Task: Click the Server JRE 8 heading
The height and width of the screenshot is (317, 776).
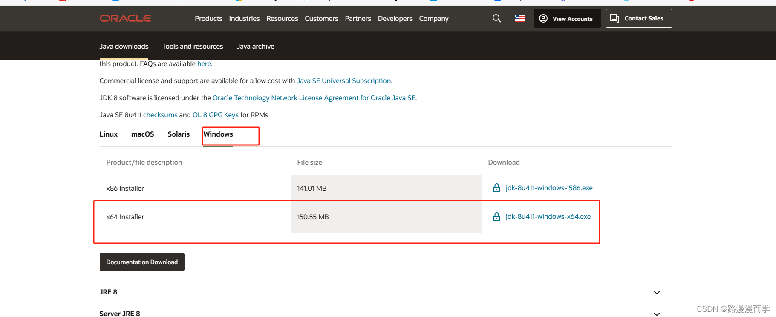Action: click(x=120, y=314)
